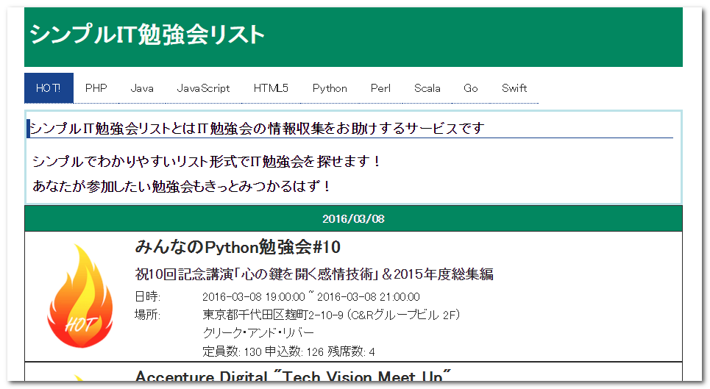710x389 pixels.
Task: Click the あなたが参加したい勉強会 description line
Action: [x=182, y=186]
